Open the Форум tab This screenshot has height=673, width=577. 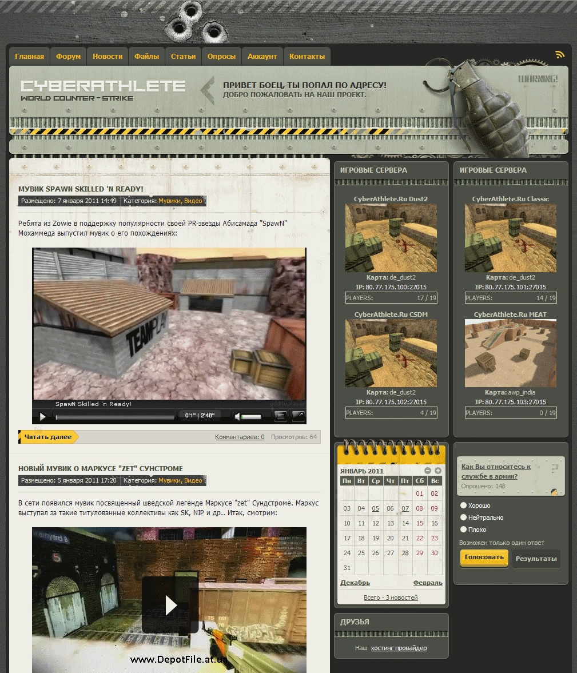[x=68, y=56]
